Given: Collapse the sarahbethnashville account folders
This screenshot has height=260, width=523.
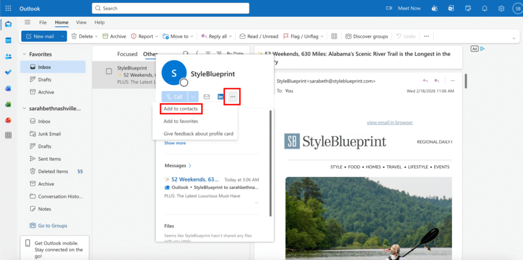Looking at the screenshot, I should coord(24,109).
